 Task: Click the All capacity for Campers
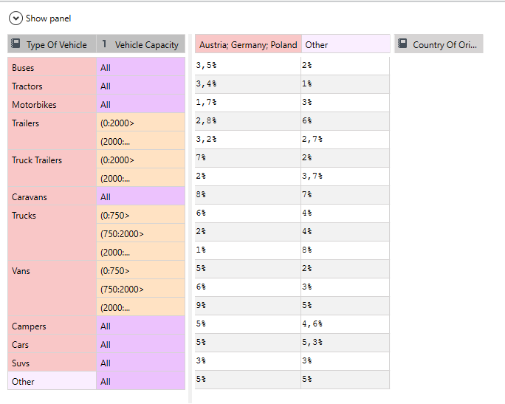point(141,326)
